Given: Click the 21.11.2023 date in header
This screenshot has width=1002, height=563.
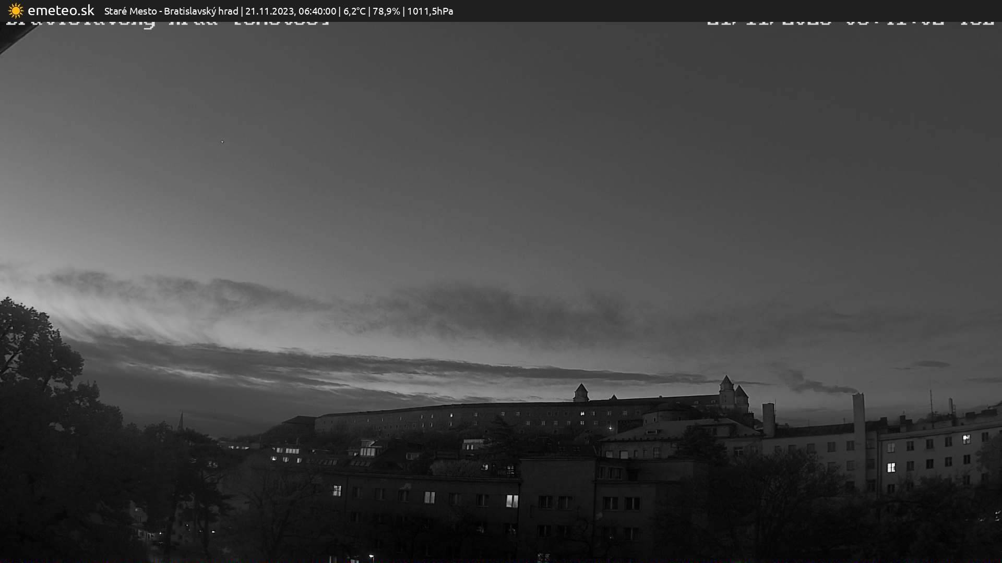Looking at the screenshot, I should (269, 11).
